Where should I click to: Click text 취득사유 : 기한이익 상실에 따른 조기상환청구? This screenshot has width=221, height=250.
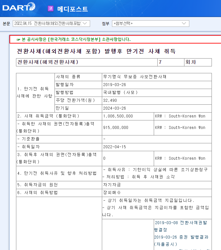[x=155, y=170]
